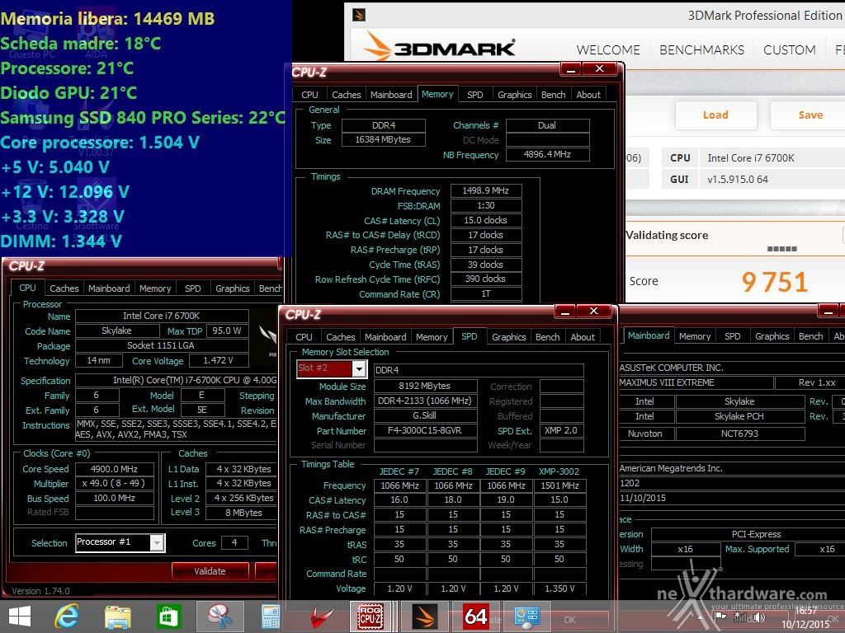Click the NCT6793 sensor chip field
The height and width of the screenshot is (633, 845).
(740, 434)
